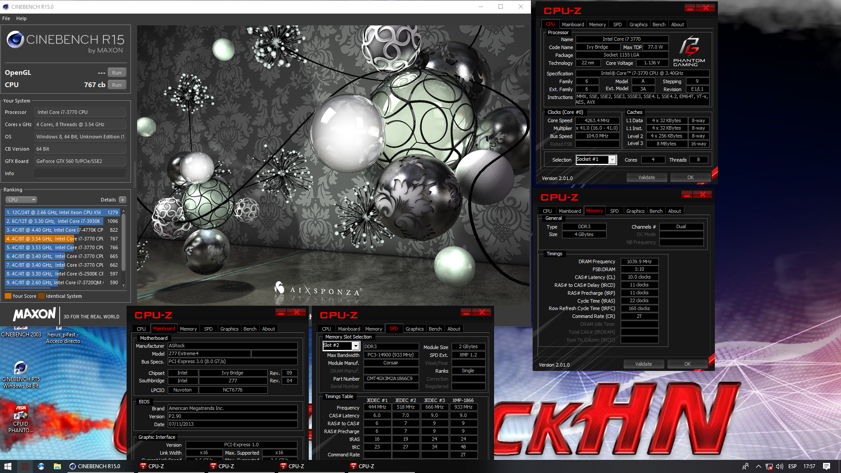Screen dimensions: 841x473
Task: Launch the blue globe browser from the taskbar
Action: coord(41,466)
